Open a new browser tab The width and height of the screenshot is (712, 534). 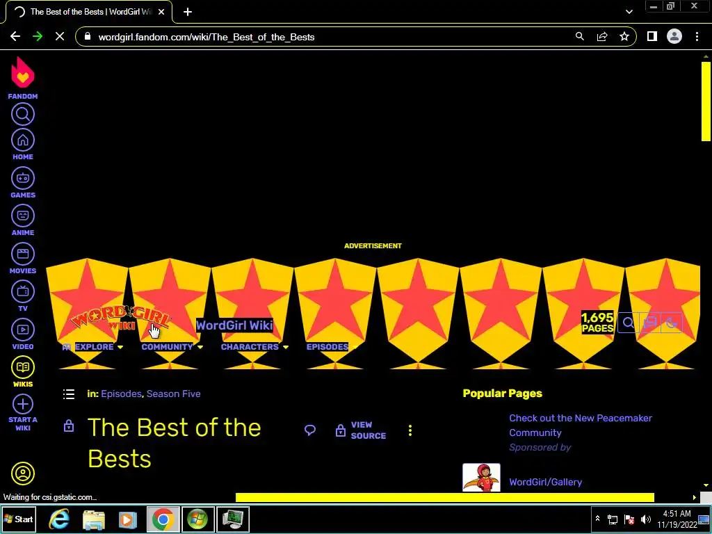(188, 12)
